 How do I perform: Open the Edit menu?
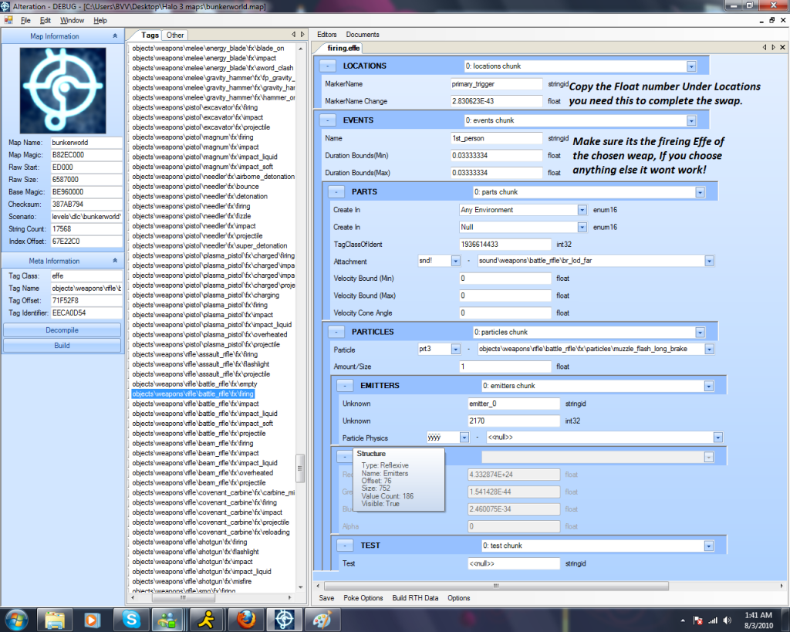pos(46,20)
